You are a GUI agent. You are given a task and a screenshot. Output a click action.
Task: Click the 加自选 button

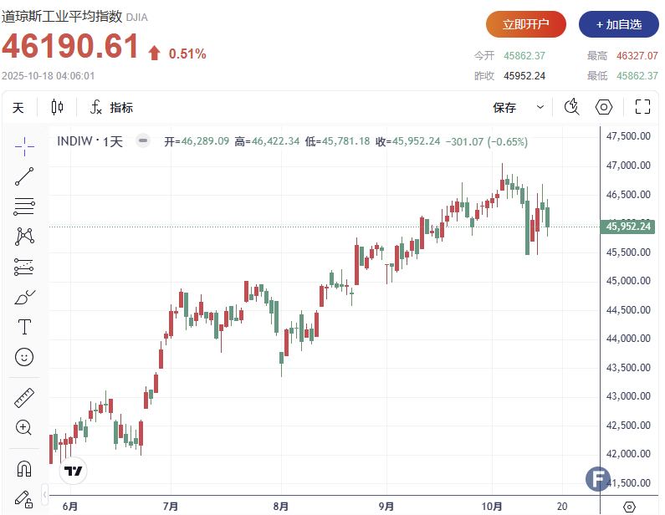point(618,24)
